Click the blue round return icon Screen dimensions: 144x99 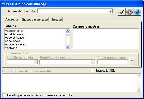[x=137, y=12]
